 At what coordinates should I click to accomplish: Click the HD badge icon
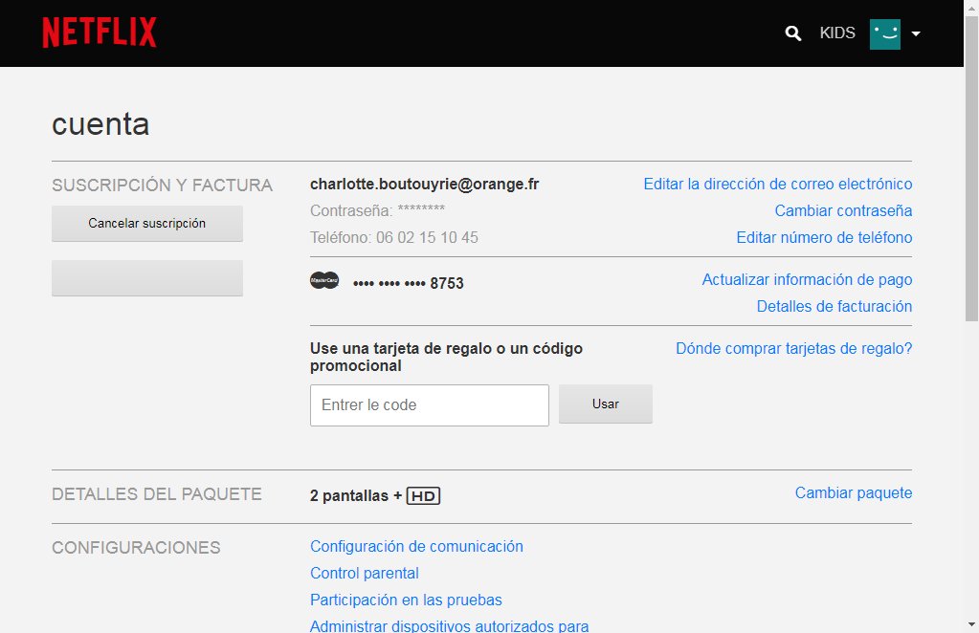click(423, 496)
